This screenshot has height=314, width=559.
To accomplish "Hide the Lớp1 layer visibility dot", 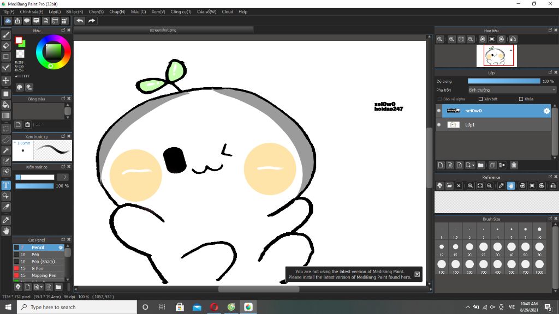I will 439,125.
